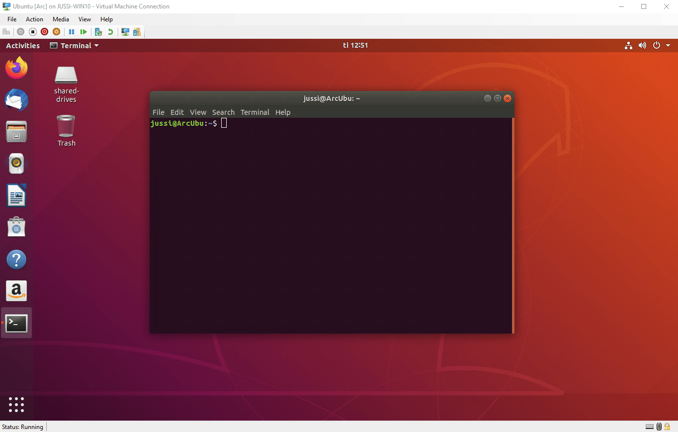Turn off the VM with the black stop icon
This screenshot has width=678, height=432.
click(33, 32)
